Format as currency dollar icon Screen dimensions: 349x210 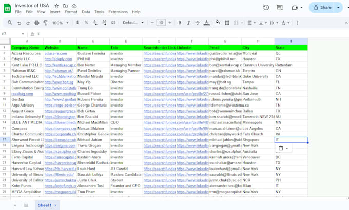pyautogui.click(x=77, y=23)
